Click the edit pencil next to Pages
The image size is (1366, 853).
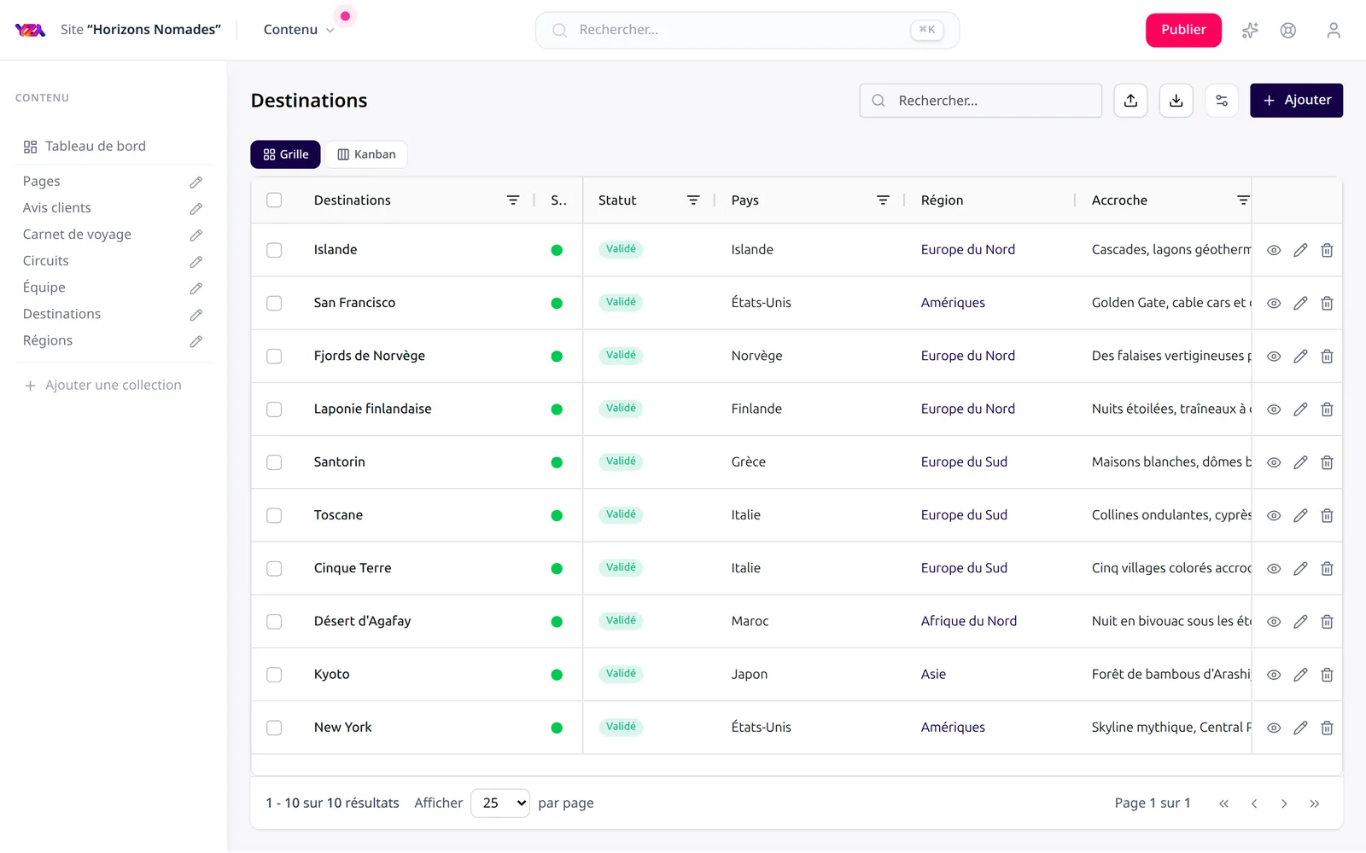click(x=196, y=182)
